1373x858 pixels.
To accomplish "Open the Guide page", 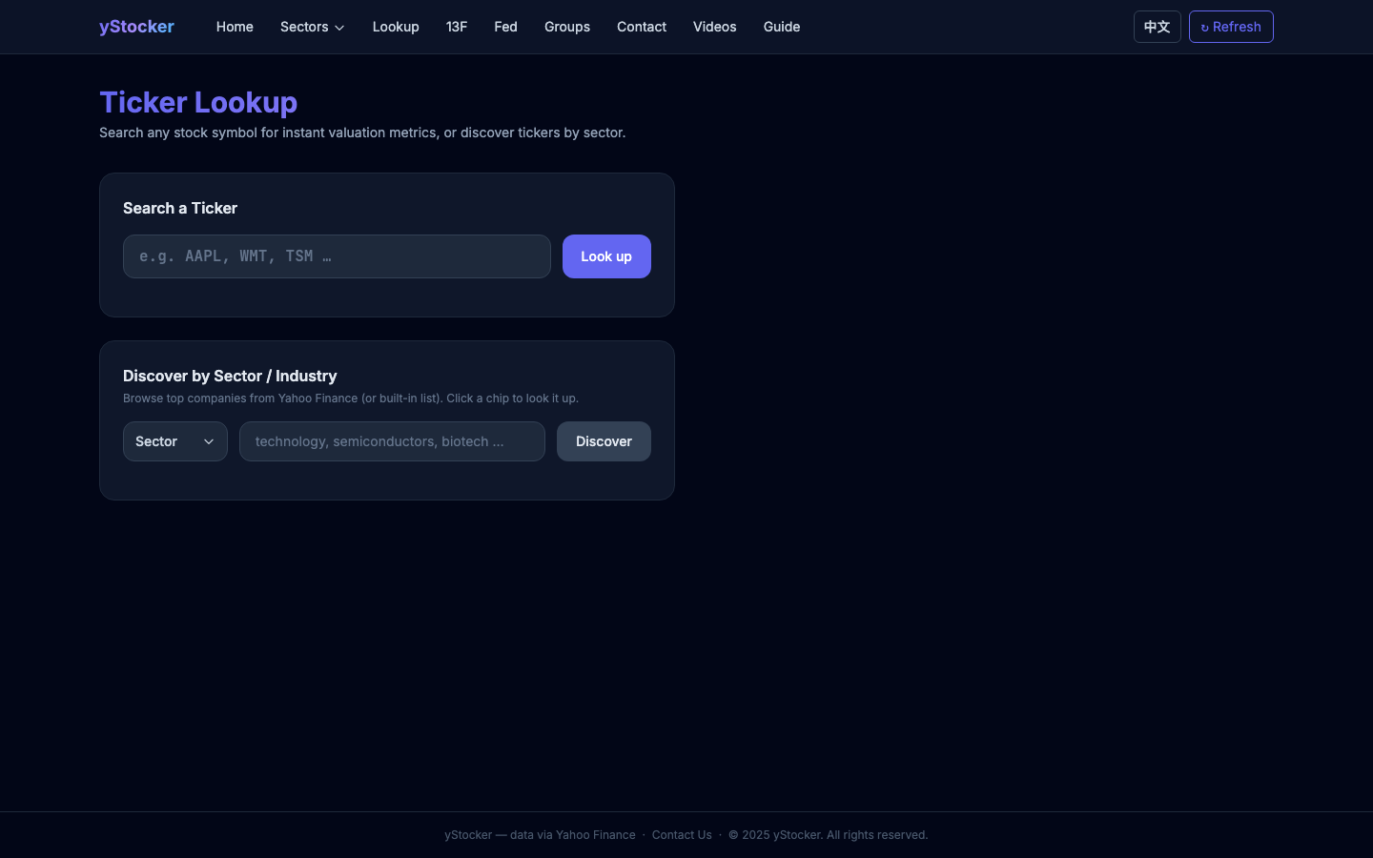I will (781, 27).
